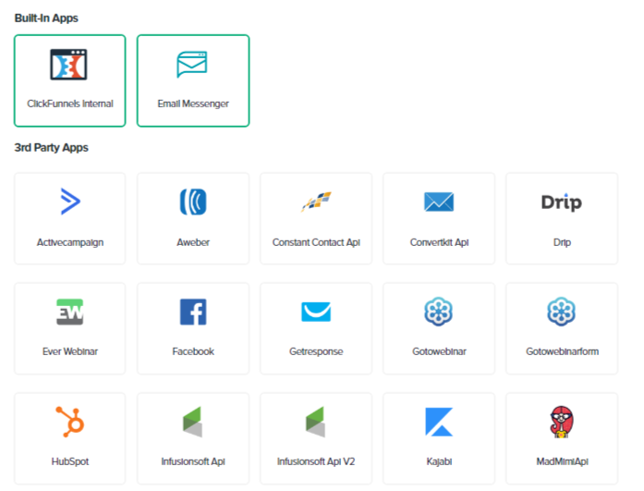Select the Aweber wave logo icon
The image size is (644, 491).
pos(193,202)
